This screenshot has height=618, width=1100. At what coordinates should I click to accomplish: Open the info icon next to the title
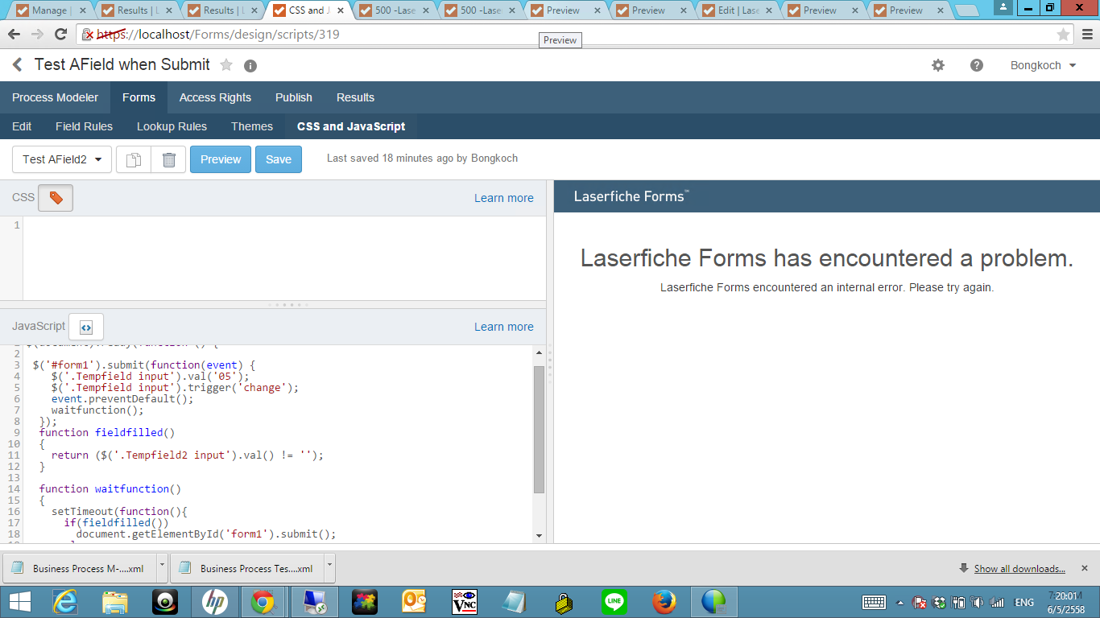250,66
